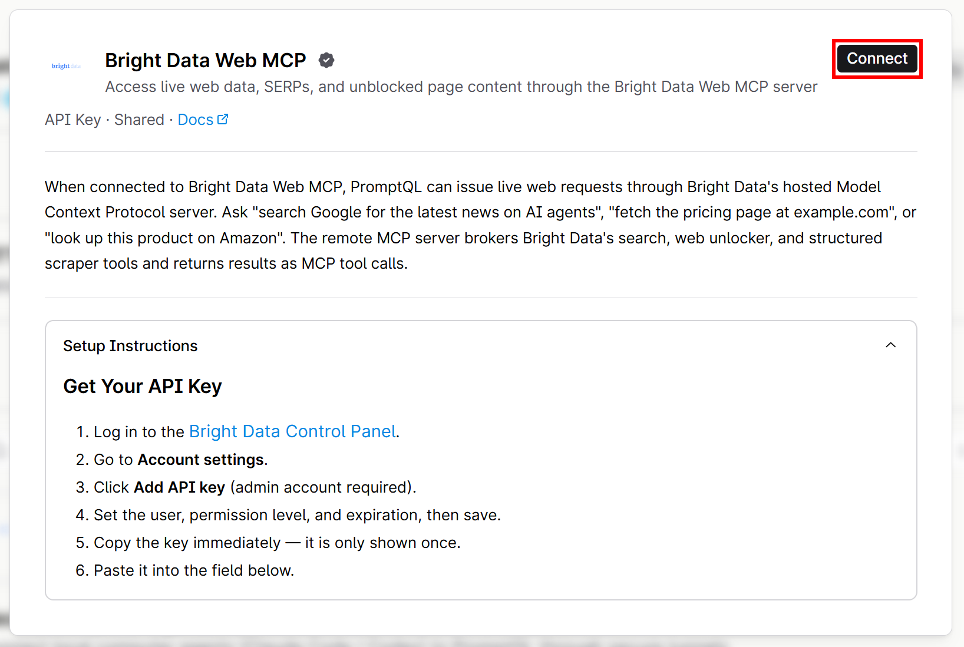Viewport: 964px width, 647px height.
Task: Click the bold Account settings text
Action: tap(201, 460)
